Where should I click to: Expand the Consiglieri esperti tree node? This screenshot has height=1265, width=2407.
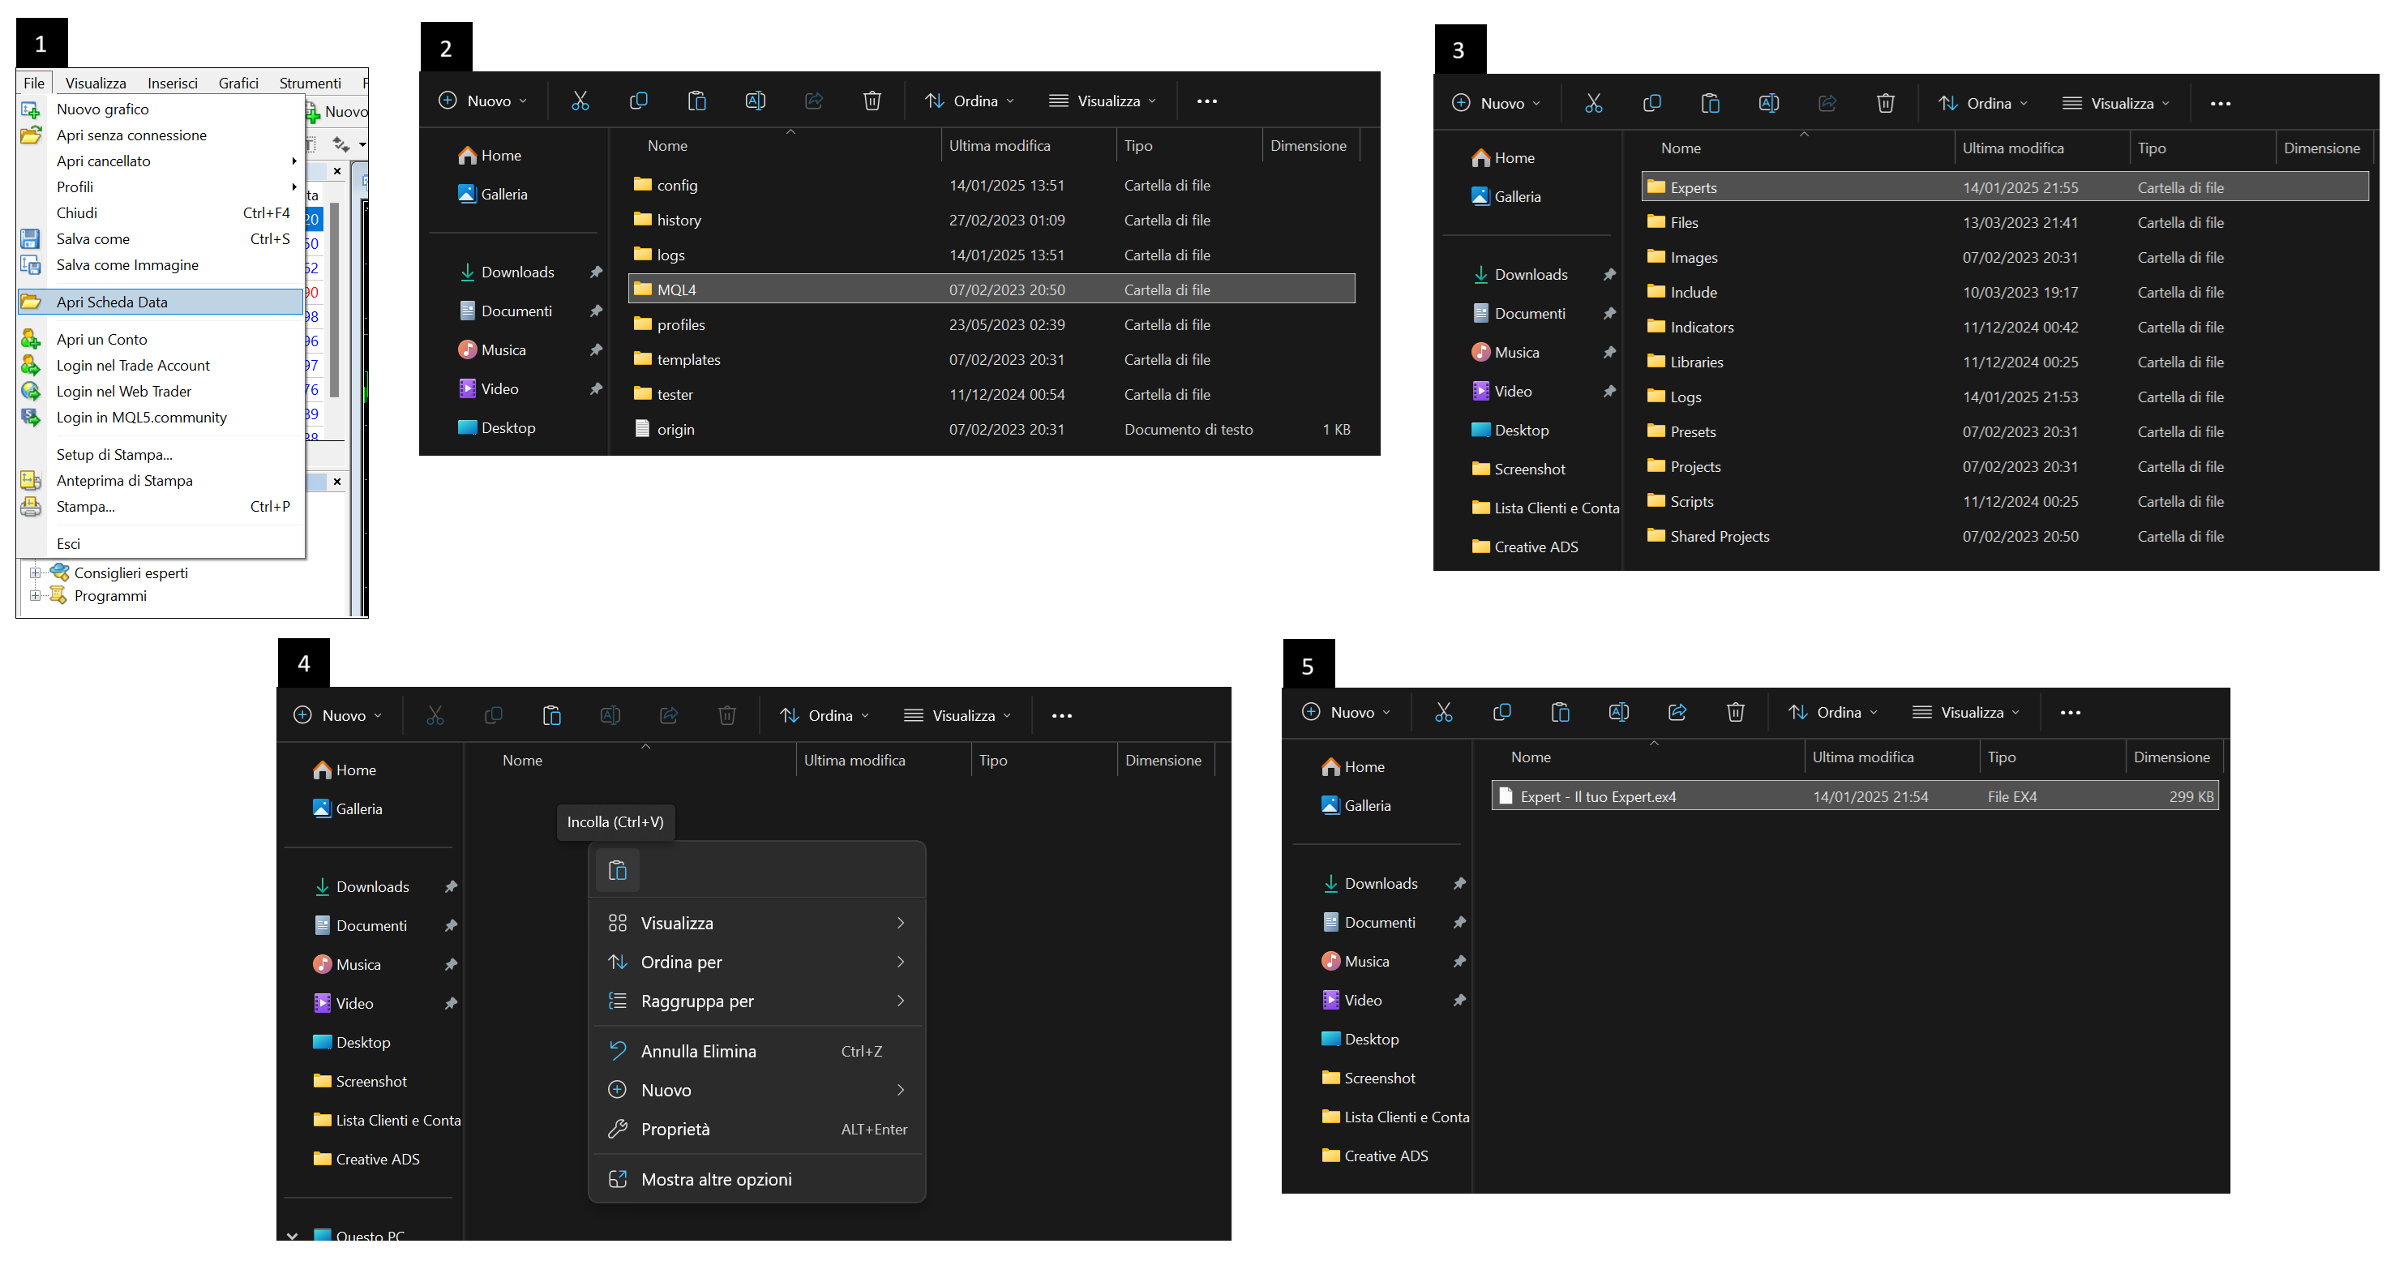tap(36, 572)
